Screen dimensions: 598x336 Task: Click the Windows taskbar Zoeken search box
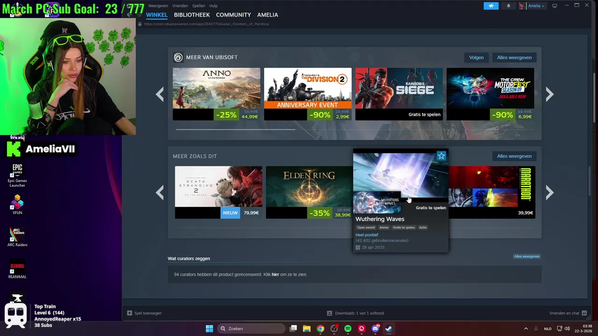click(251, 329)
